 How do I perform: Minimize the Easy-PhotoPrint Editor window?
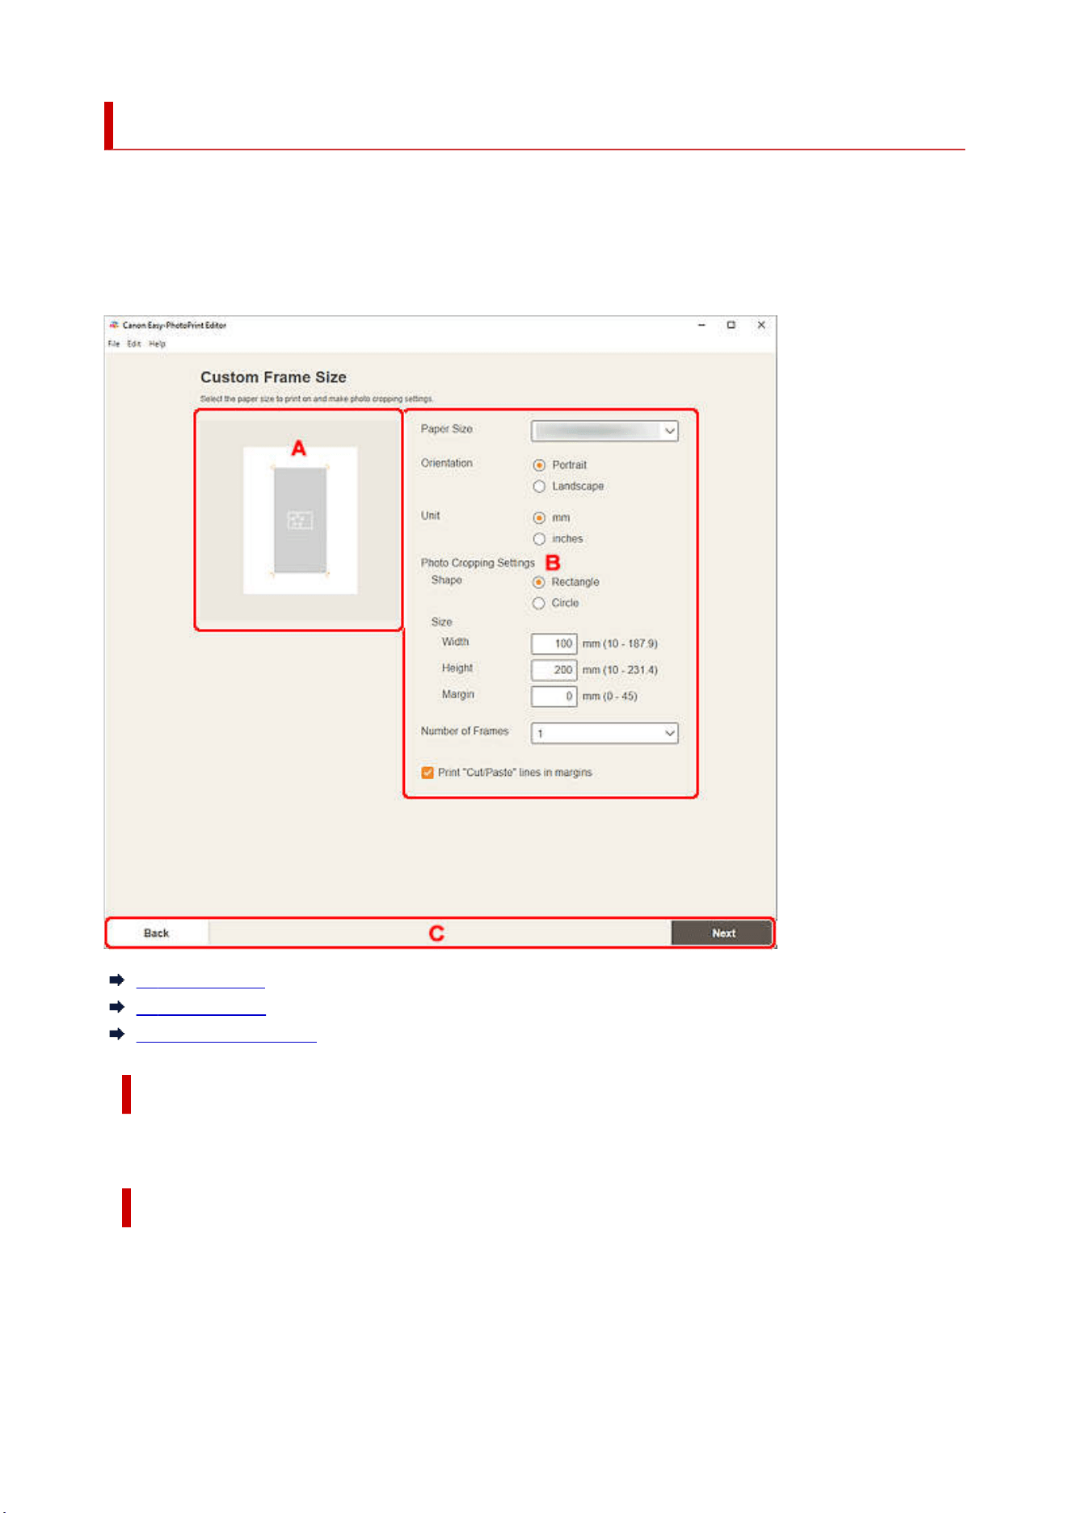click(x=701, y=325)
